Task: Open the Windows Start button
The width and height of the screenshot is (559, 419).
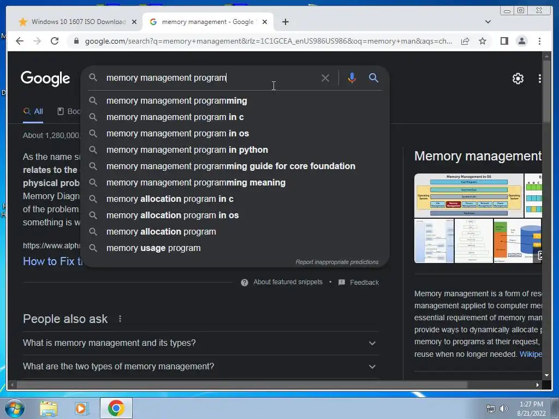Action: (14, 408)
